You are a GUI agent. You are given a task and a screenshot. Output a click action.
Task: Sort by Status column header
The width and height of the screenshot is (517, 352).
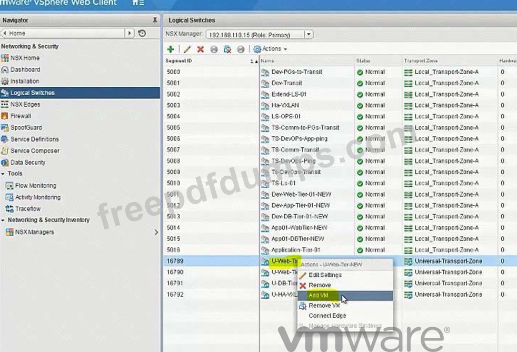tap(378, 61)
